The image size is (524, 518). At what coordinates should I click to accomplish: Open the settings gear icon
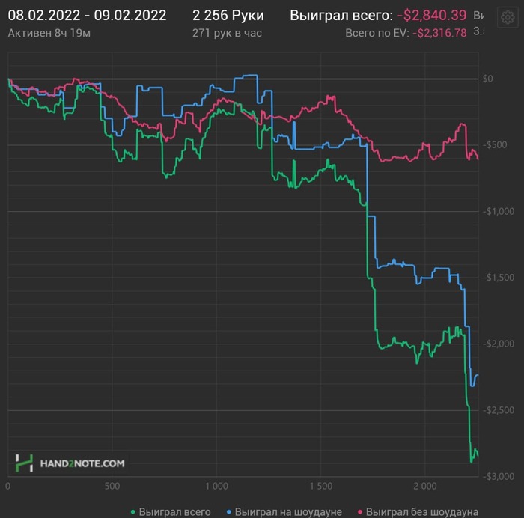coord(508,17)
